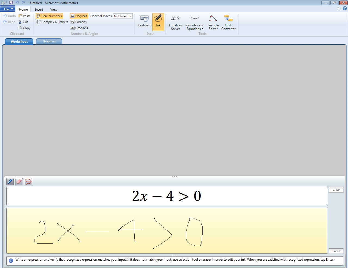Open the File menu dropdown
Image resolution: width=348 pixels, height=268 pixels.
8,9
